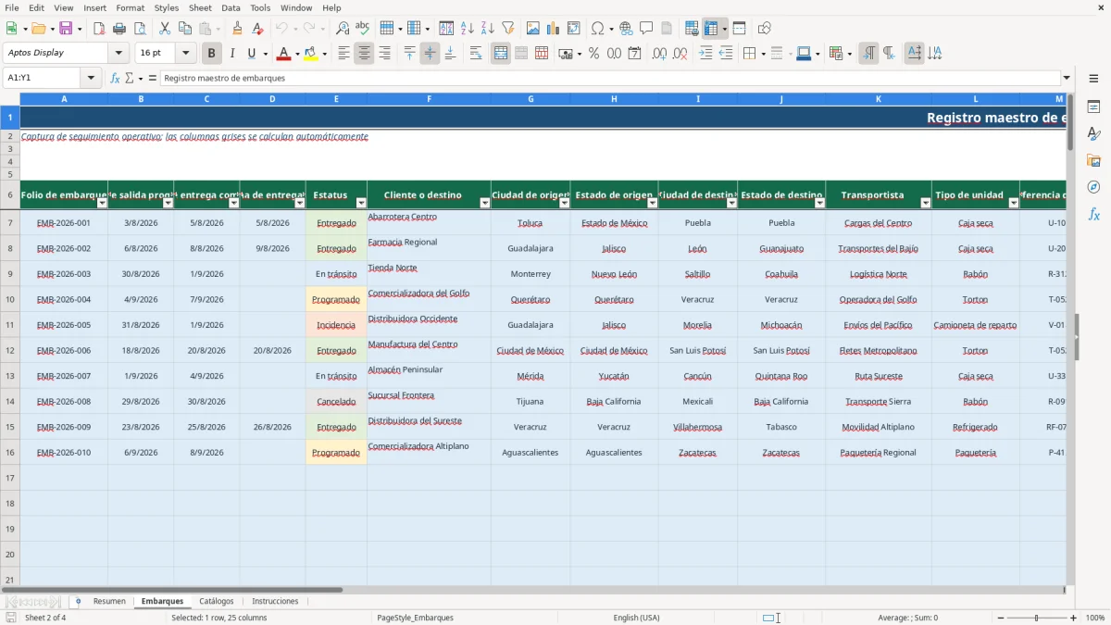Open the Data menu

coord(231,7)
